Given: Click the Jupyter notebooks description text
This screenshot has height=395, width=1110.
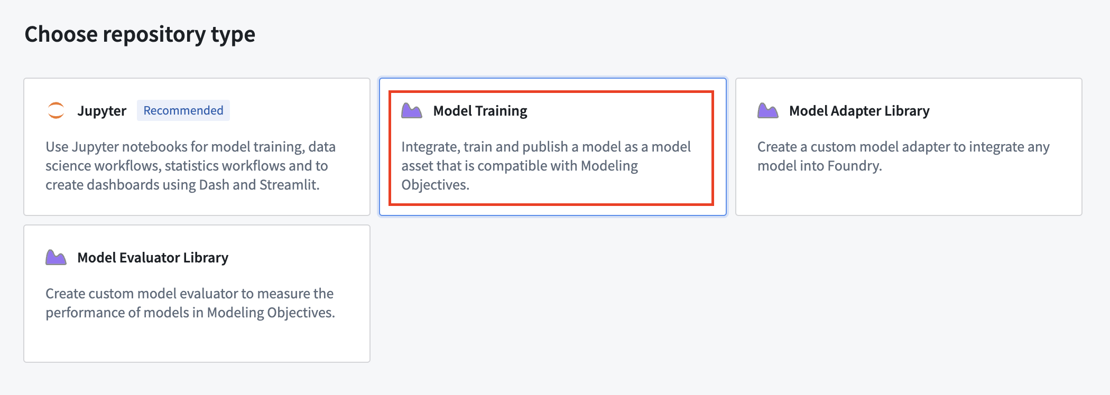Looking at the screenshot, I should [191, 166].
